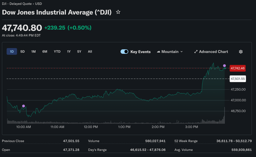Click the mountain chart-type icon
This screenshot has height=157, width=256.
tap(158, 52)
